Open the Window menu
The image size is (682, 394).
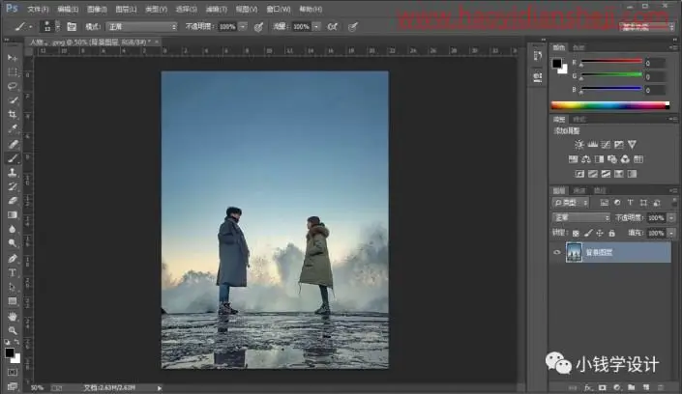point(279,9)
